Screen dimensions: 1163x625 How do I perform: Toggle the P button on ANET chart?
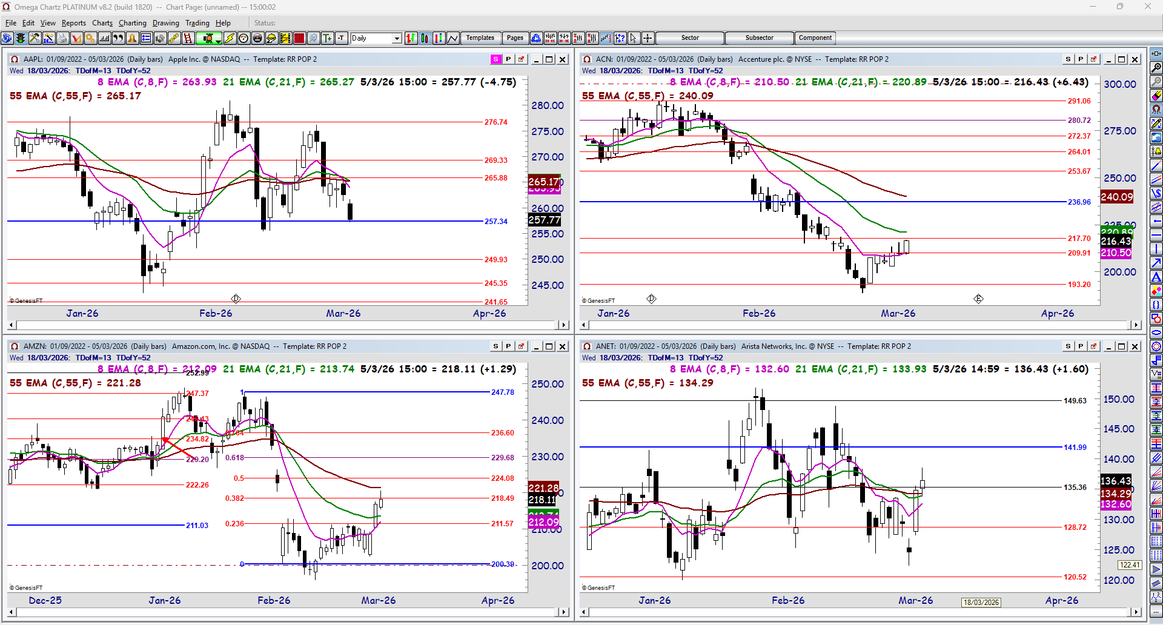(x=1081, y=346)
